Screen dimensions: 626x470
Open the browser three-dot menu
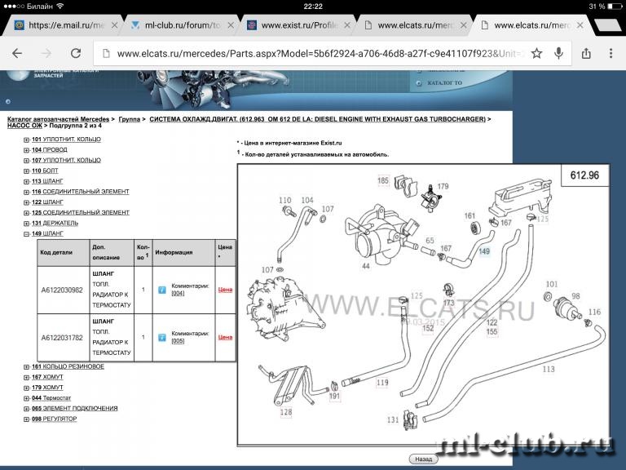click(x=611, y=53)
